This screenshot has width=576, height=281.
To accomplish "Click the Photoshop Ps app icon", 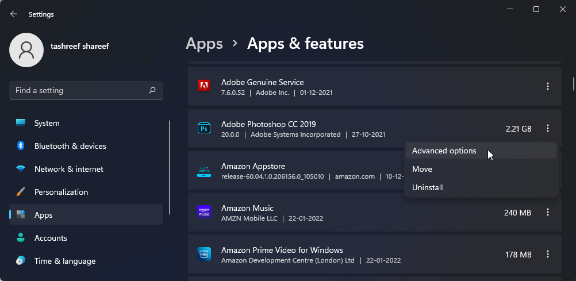I will click(204, 128).
